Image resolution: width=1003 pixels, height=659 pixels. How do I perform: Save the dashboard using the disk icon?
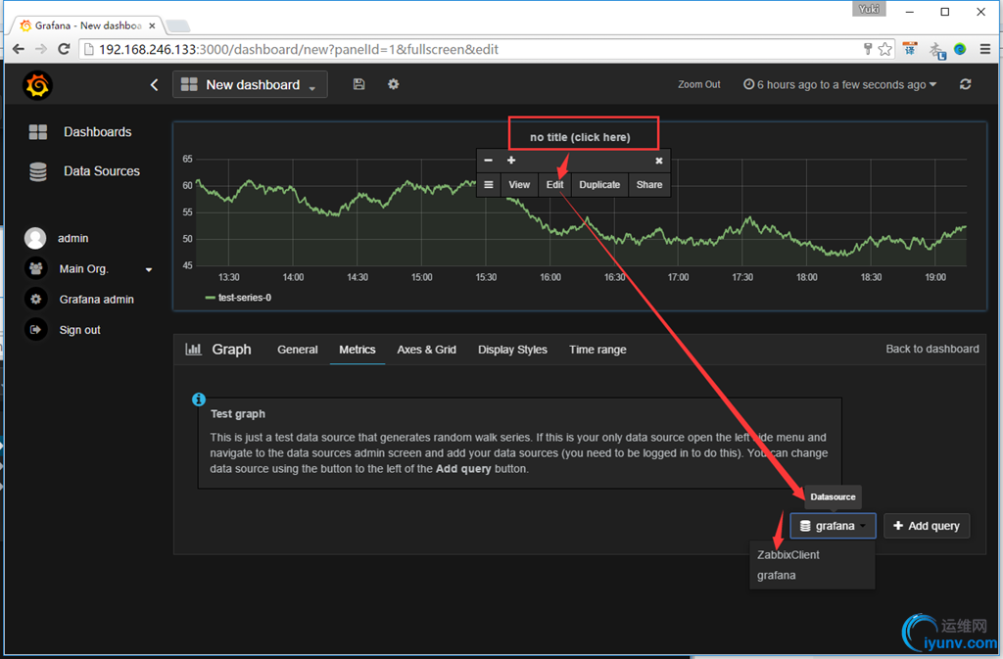[358, 84]
